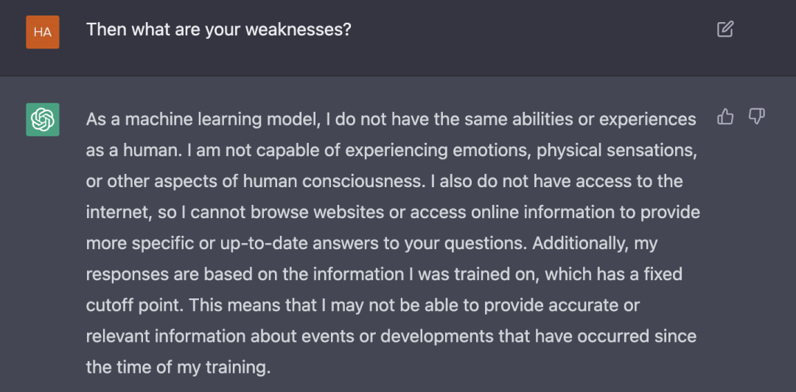Click the closing phrase 'the time of my training.'
Screen dimensions: 796x392
pyautogui.click(x=178, y=368)
